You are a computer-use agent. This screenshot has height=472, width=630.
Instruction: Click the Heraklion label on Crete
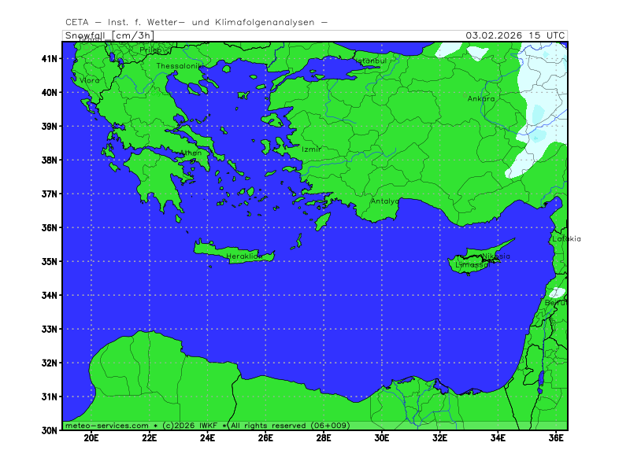[243, 256]
